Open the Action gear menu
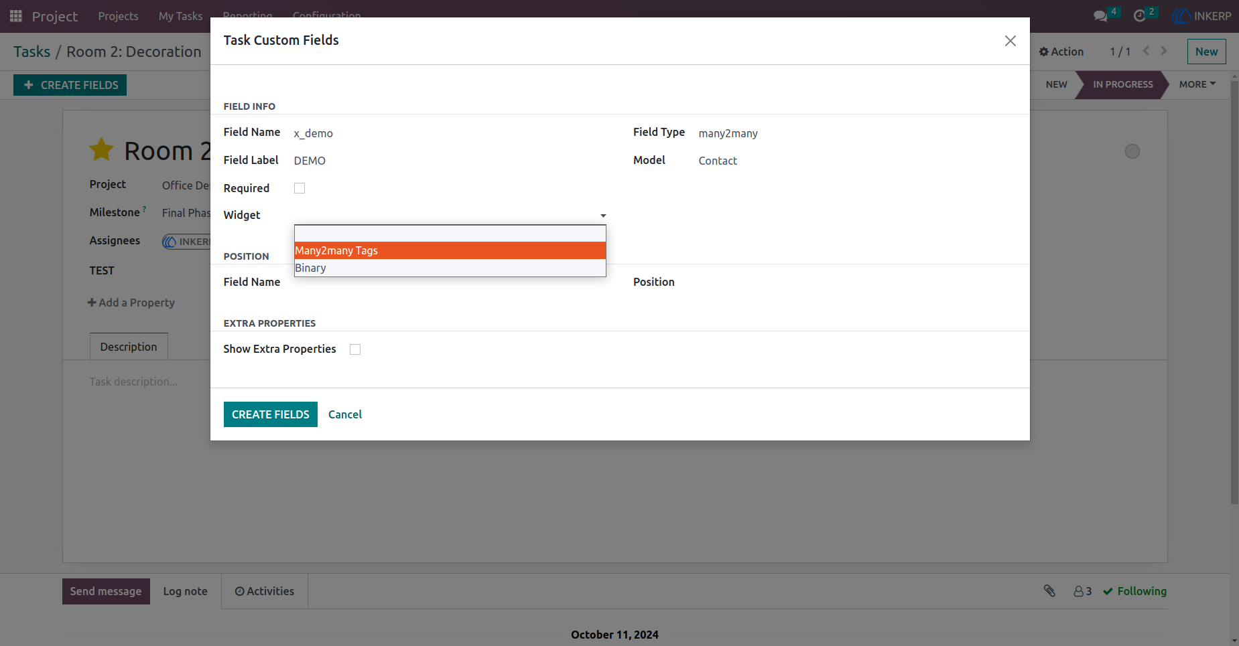This screenshot has height=646, width=1239. (x=1061, y=52)
